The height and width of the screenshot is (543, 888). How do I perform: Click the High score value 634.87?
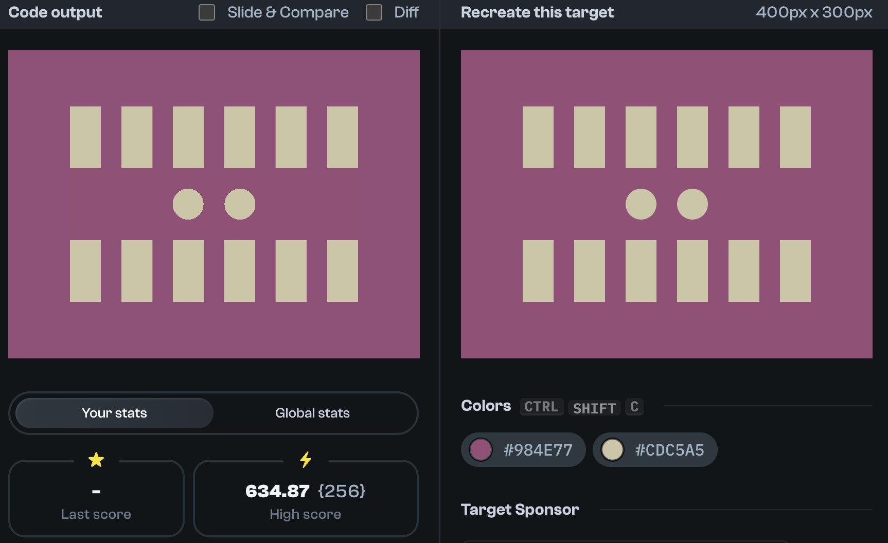(277, 491)
